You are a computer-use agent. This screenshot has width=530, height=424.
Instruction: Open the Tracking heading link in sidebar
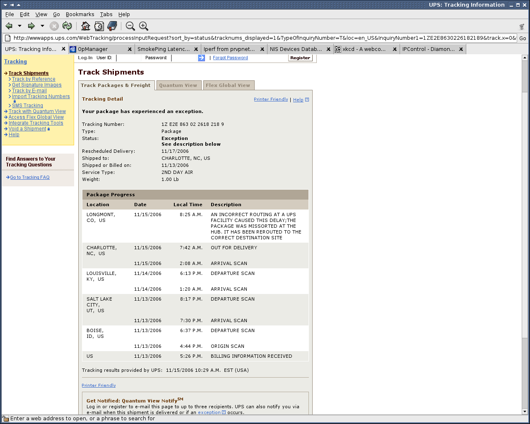coord(15,62)
